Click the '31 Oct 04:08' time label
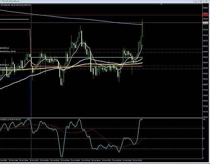This screenshot has height=164, width=210. 75,160
